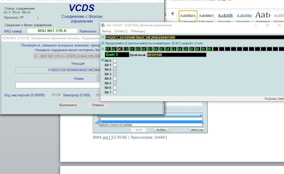This screenshot has width=284, height=174.
Task: Select byte cell 6D
Action: point(138,49)
